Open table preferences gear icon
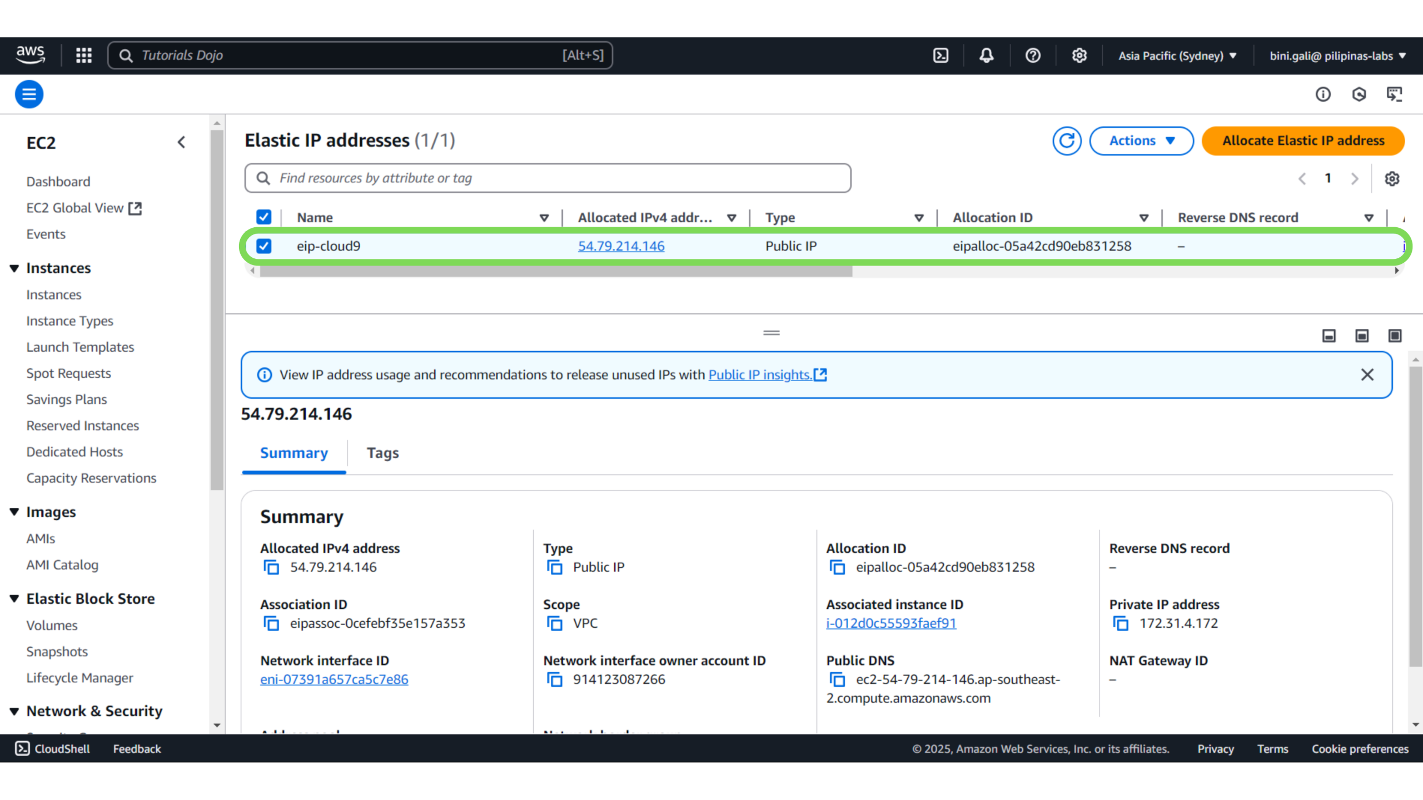 click(1392, 179)
